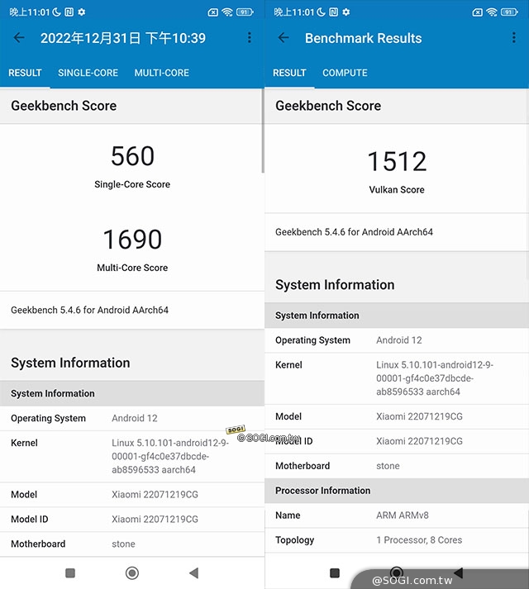
Task: Switch to the MULTI-CORE tab
Action: coord(161,73)
